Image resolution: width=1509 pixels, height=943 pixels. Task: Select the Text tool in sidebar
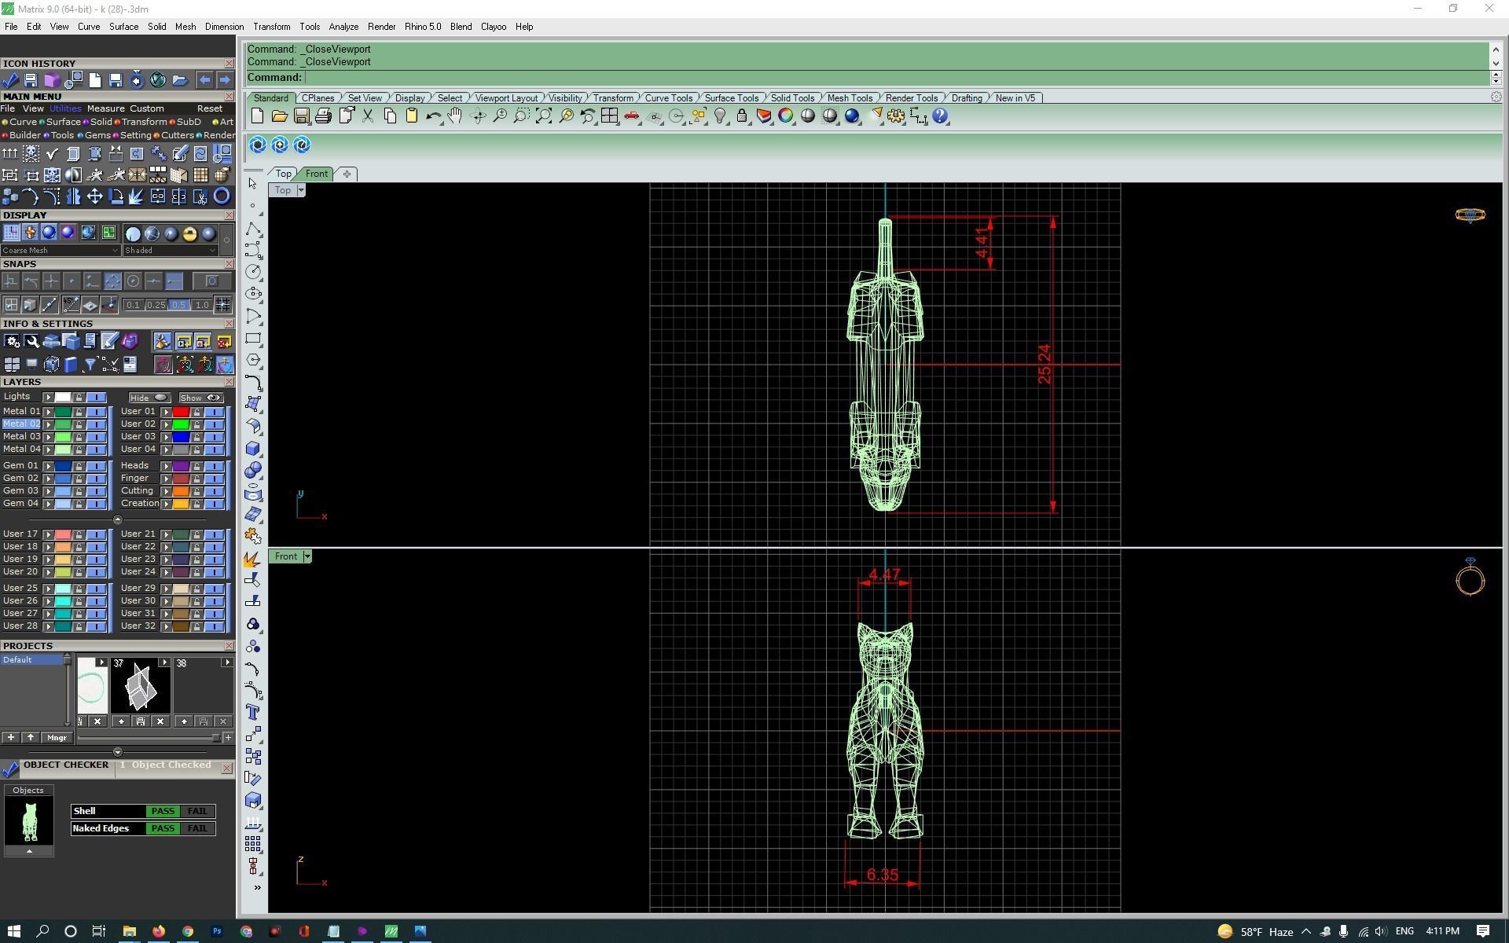point(253,712)
